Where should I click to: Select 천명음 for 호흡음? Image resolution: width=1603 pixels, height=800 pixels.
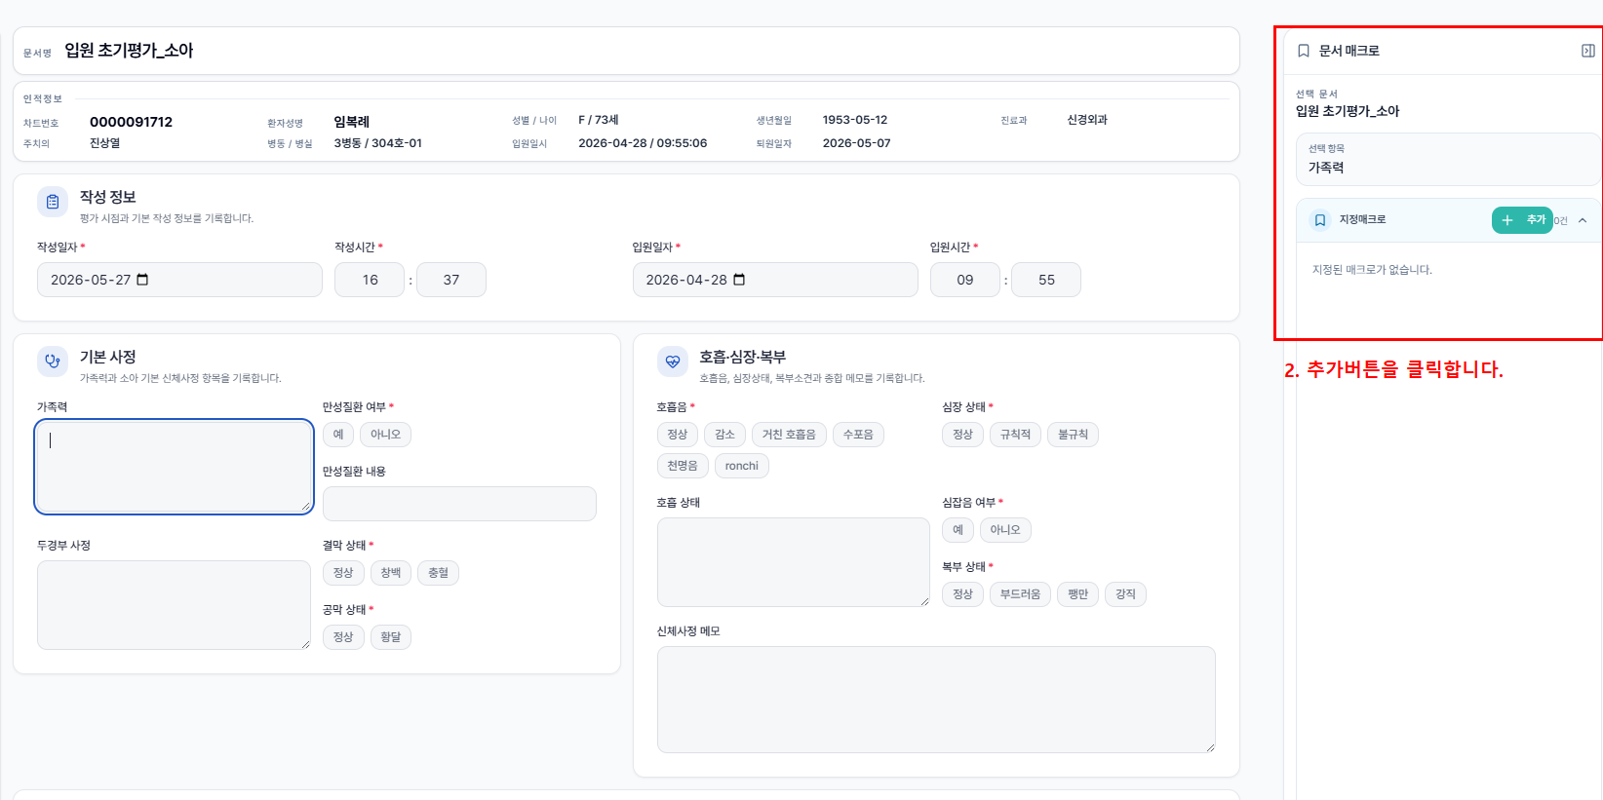coord(683,466)
